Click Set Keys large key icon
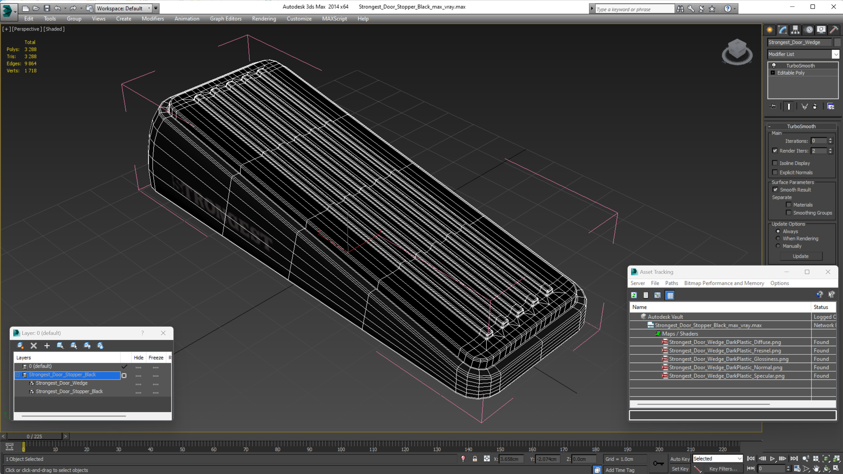The height and width of the screenshot is (474, 843). tap(658, 463)
